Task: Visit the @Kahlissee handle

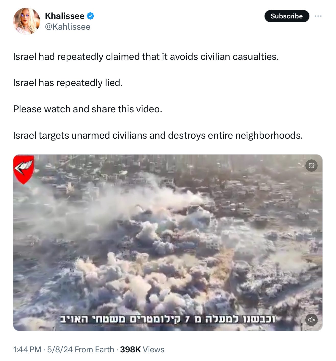Action: (68, 27)
